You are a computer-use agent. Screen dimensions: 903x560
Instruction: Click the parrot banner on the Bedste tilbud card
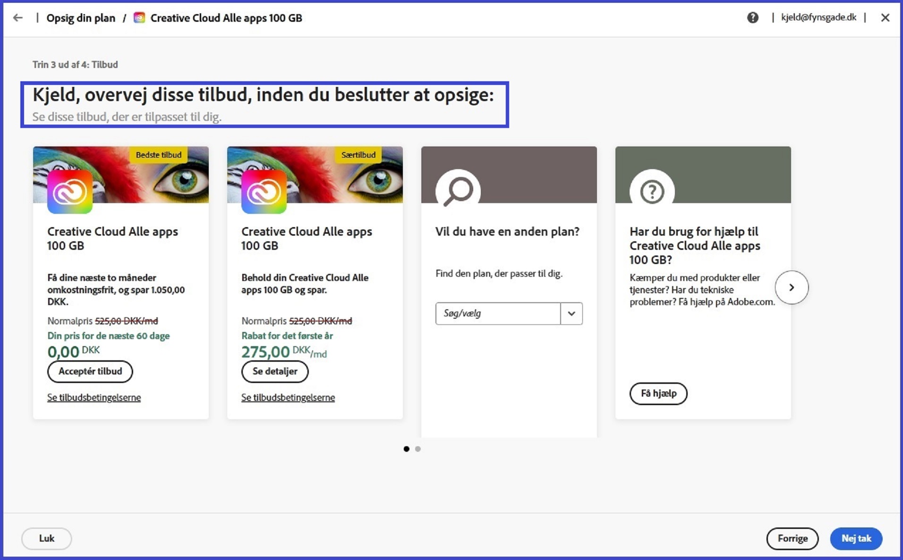click(121, 175)
